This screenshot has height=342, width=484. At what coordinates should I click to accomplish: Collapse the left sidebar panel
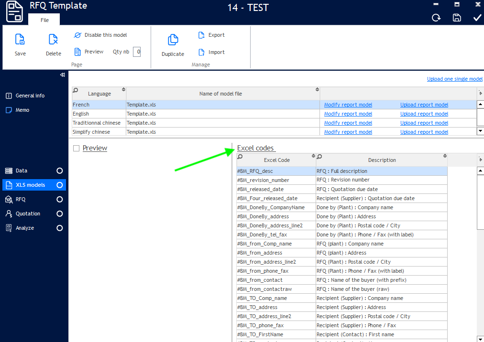tap(62, 75)
